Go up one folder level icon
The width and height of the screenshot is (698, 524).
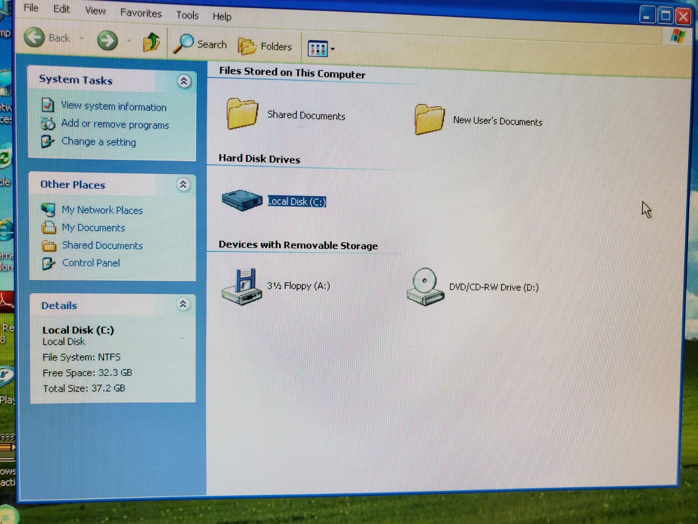coord(151,42)
